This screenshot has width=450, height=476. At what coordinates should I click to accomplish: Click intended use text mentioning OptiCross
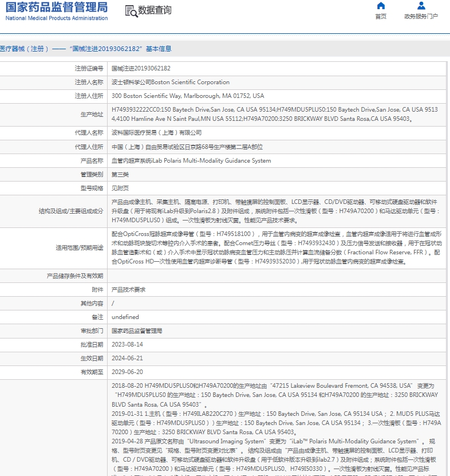tap(277, 247)
